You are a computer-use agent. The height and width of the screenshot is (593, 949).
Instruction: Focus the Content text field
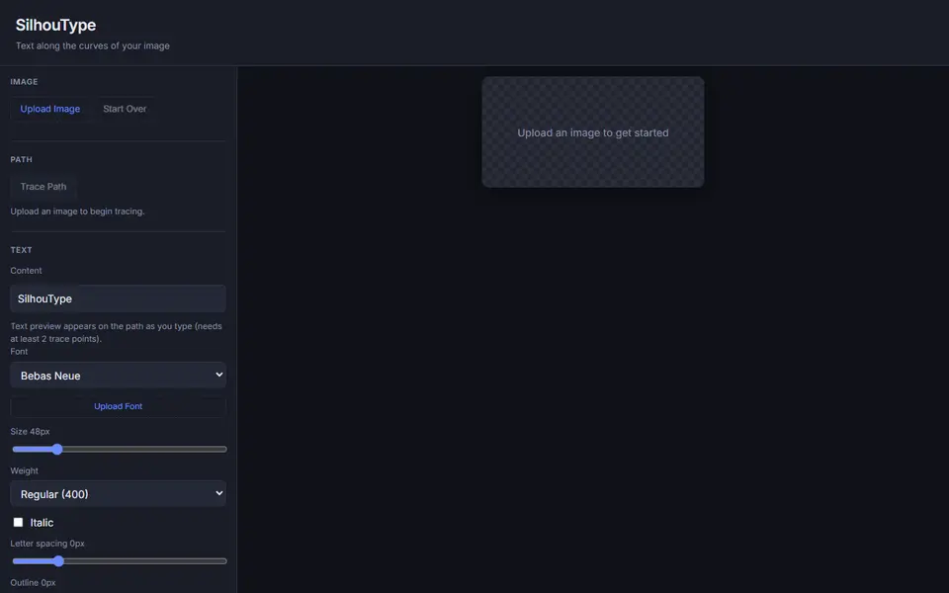tap(118, 298)
